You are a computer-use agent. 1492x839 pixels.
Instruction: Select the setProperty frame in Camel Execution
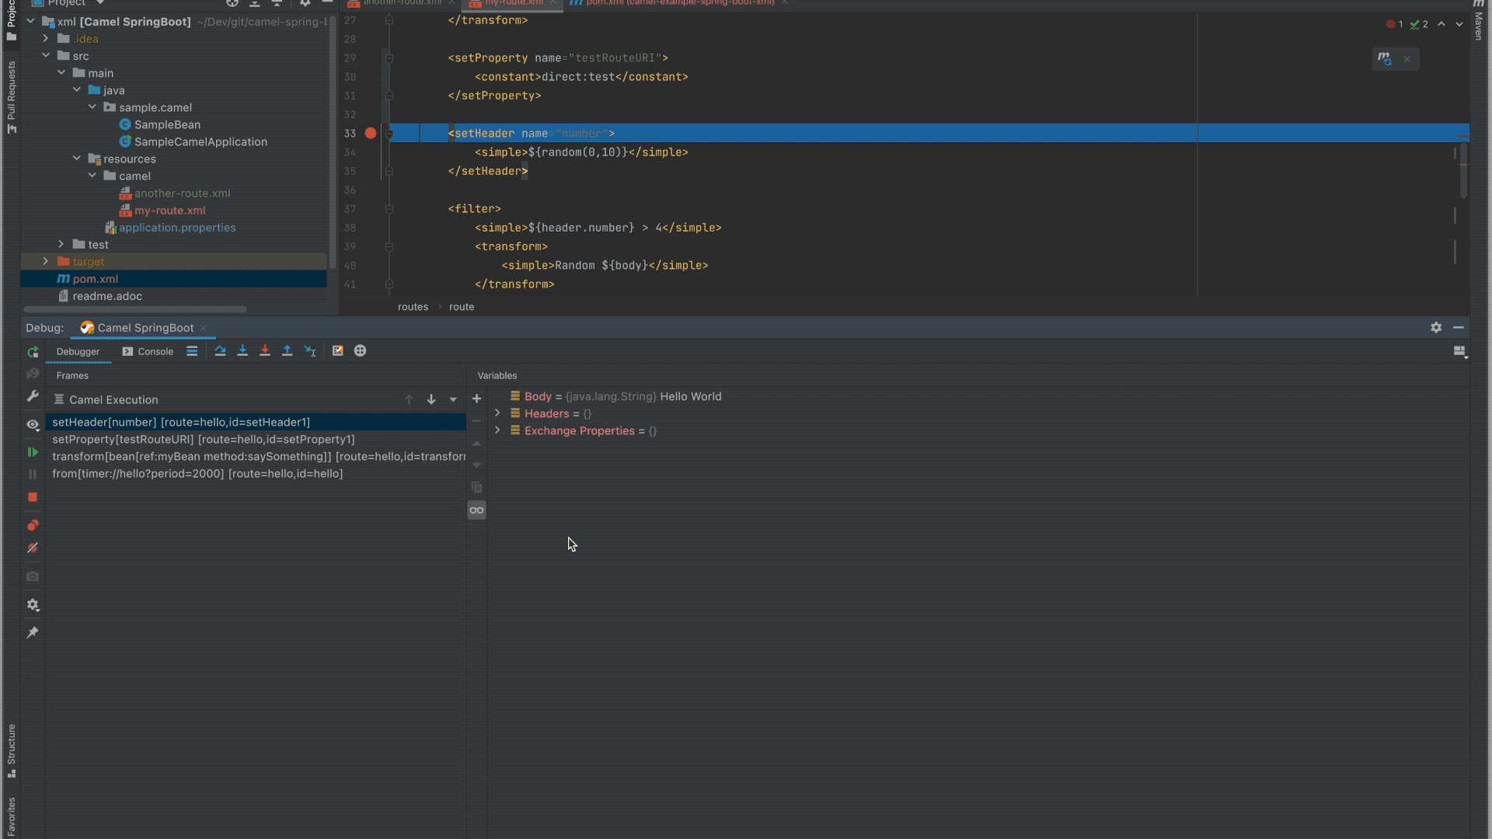point(202,440)
